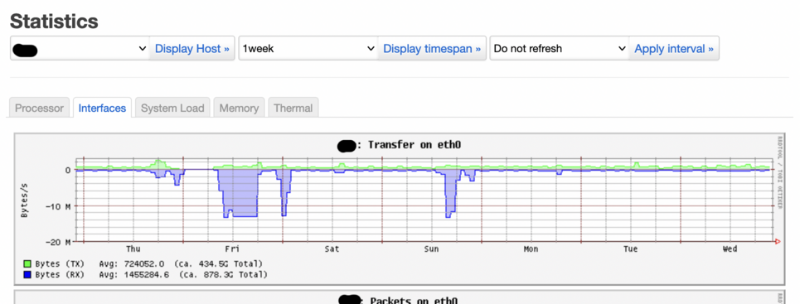This screenshot has width=800, height=304.
Task: Click the Packets on eth0 graph title
Action: pyautogui.click(x=414, y=301)
